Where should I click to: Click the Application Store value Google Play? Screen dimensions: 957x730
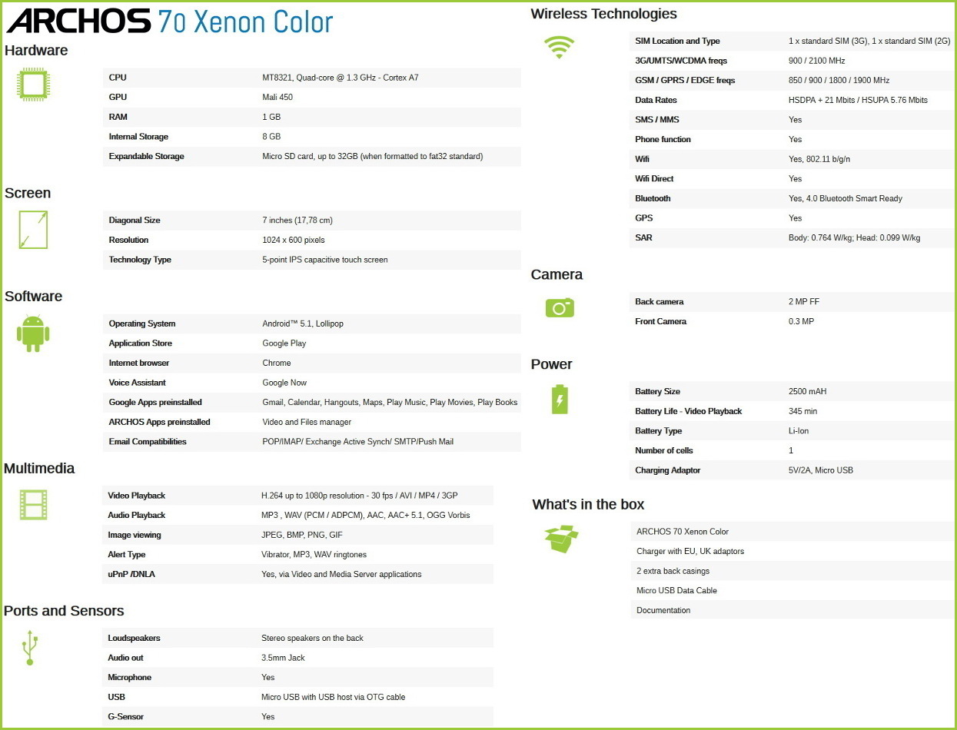click(284, 343)
